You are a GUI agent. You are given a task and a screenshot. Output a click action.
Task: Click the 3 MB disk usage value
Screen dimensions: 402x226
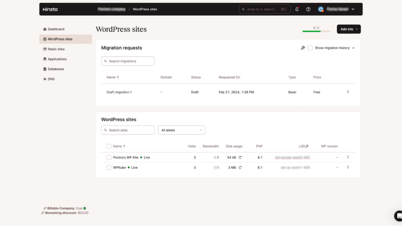coord(232,168)
